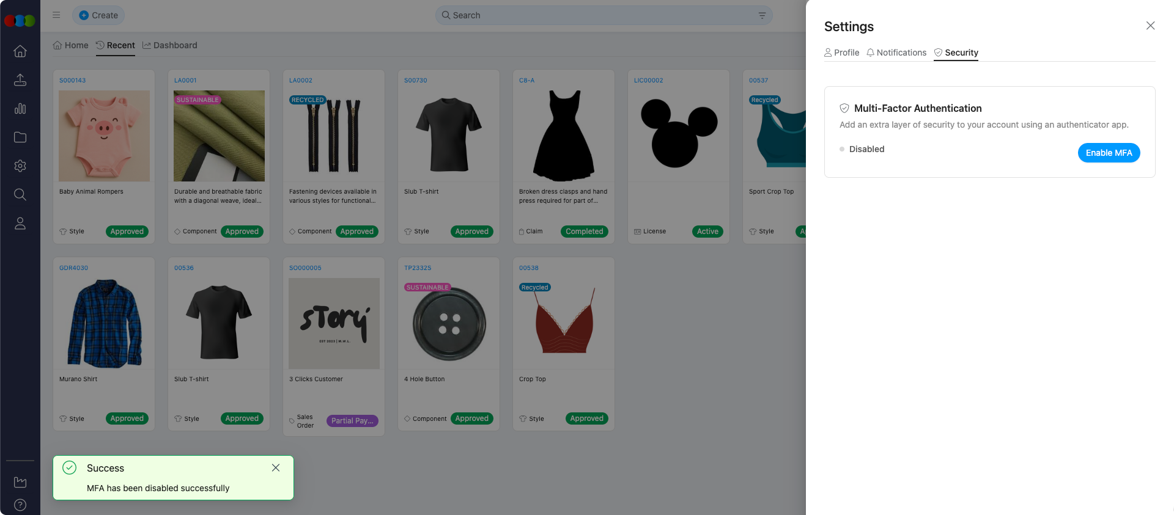Open the search filter options icon
The height and width of the screenshot is (515, 1174).
click(x=762, y=15)
